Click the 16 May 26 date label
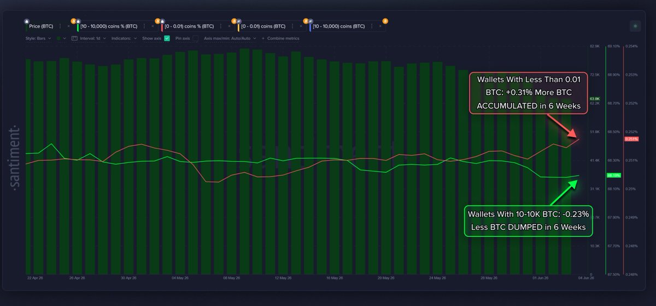The height and width of the screenshot is (306, 656). [x=334, y=278]
